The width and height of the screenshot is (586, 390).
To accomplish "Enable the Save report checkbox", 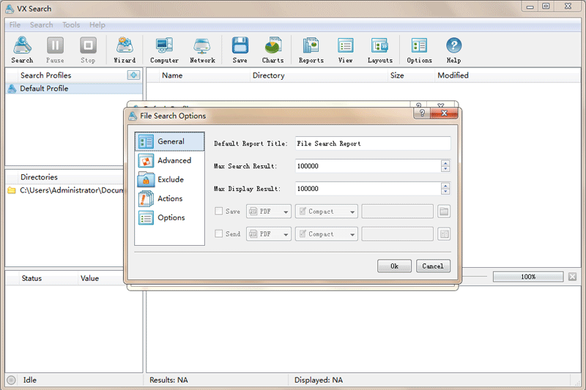I will tap(219, 211).
